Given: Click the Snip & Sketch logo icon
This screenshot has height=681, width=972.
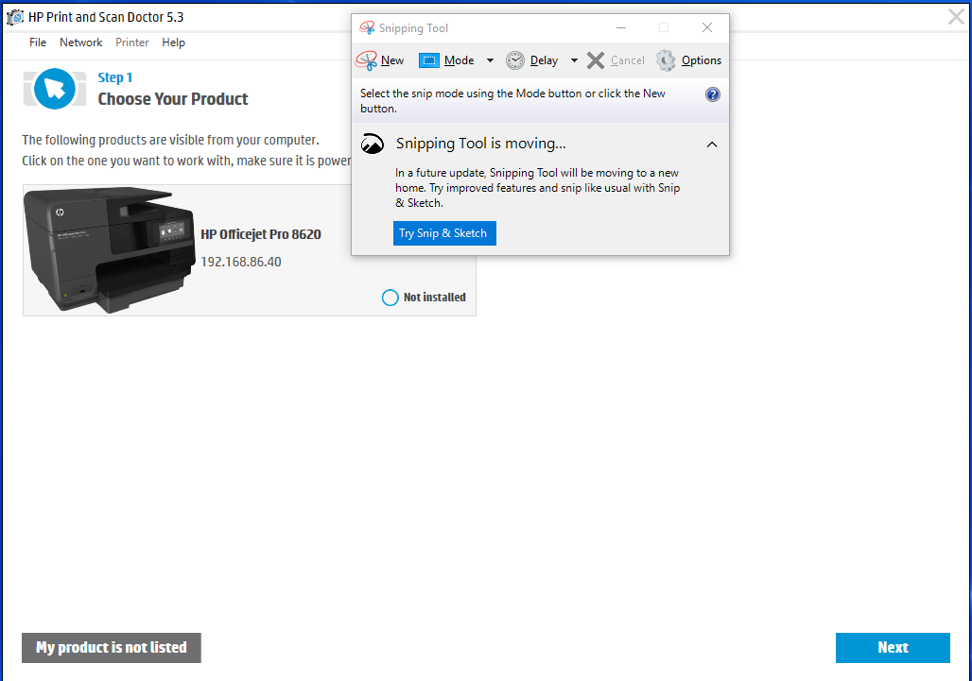Looking at the screenshot, I should pyautogui.click(x=373, y=144).
